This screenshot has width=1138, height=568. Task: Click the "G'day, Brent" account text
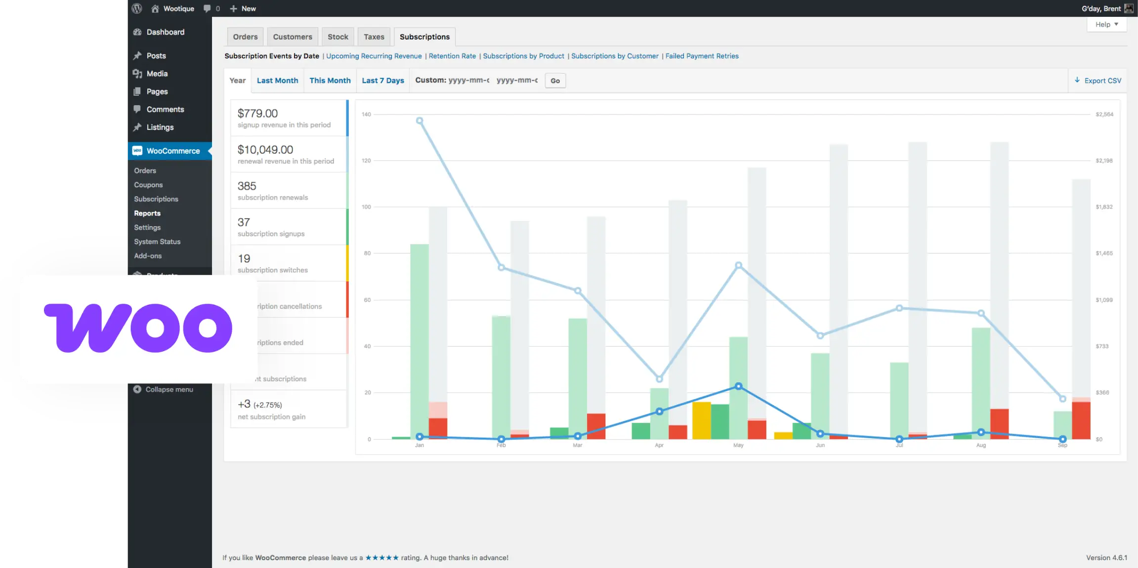(1101, 8)
